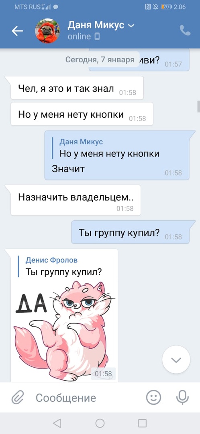Tap the microphone to record voice message
Screen dimensions: 200x434
point(182,398)
